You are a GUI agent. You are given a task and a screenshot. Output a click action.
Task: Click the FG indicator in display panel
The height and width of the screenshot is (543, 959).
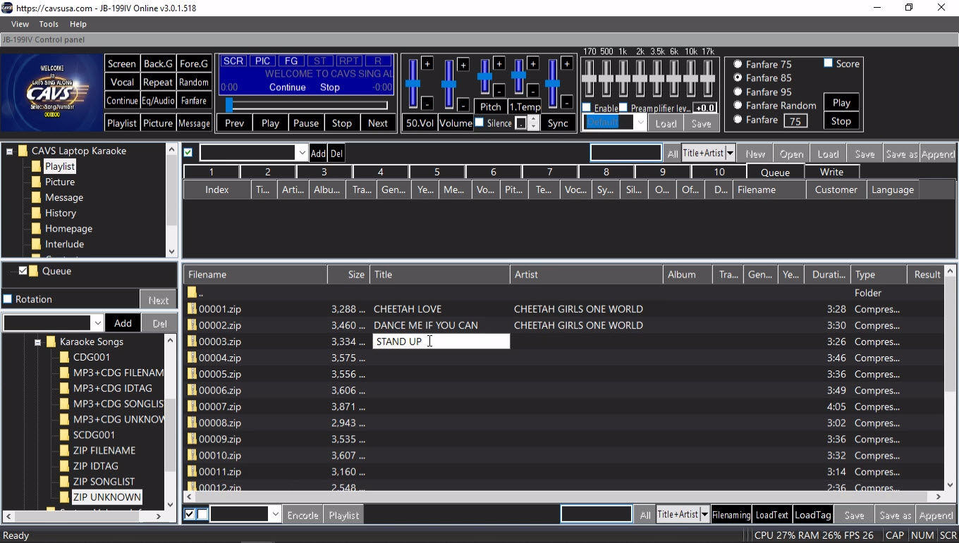click(291, 61)
